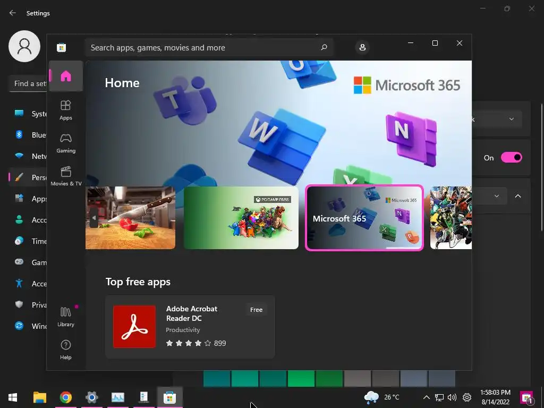
Task: Open the Store account profile button
Action: [362, 47]
